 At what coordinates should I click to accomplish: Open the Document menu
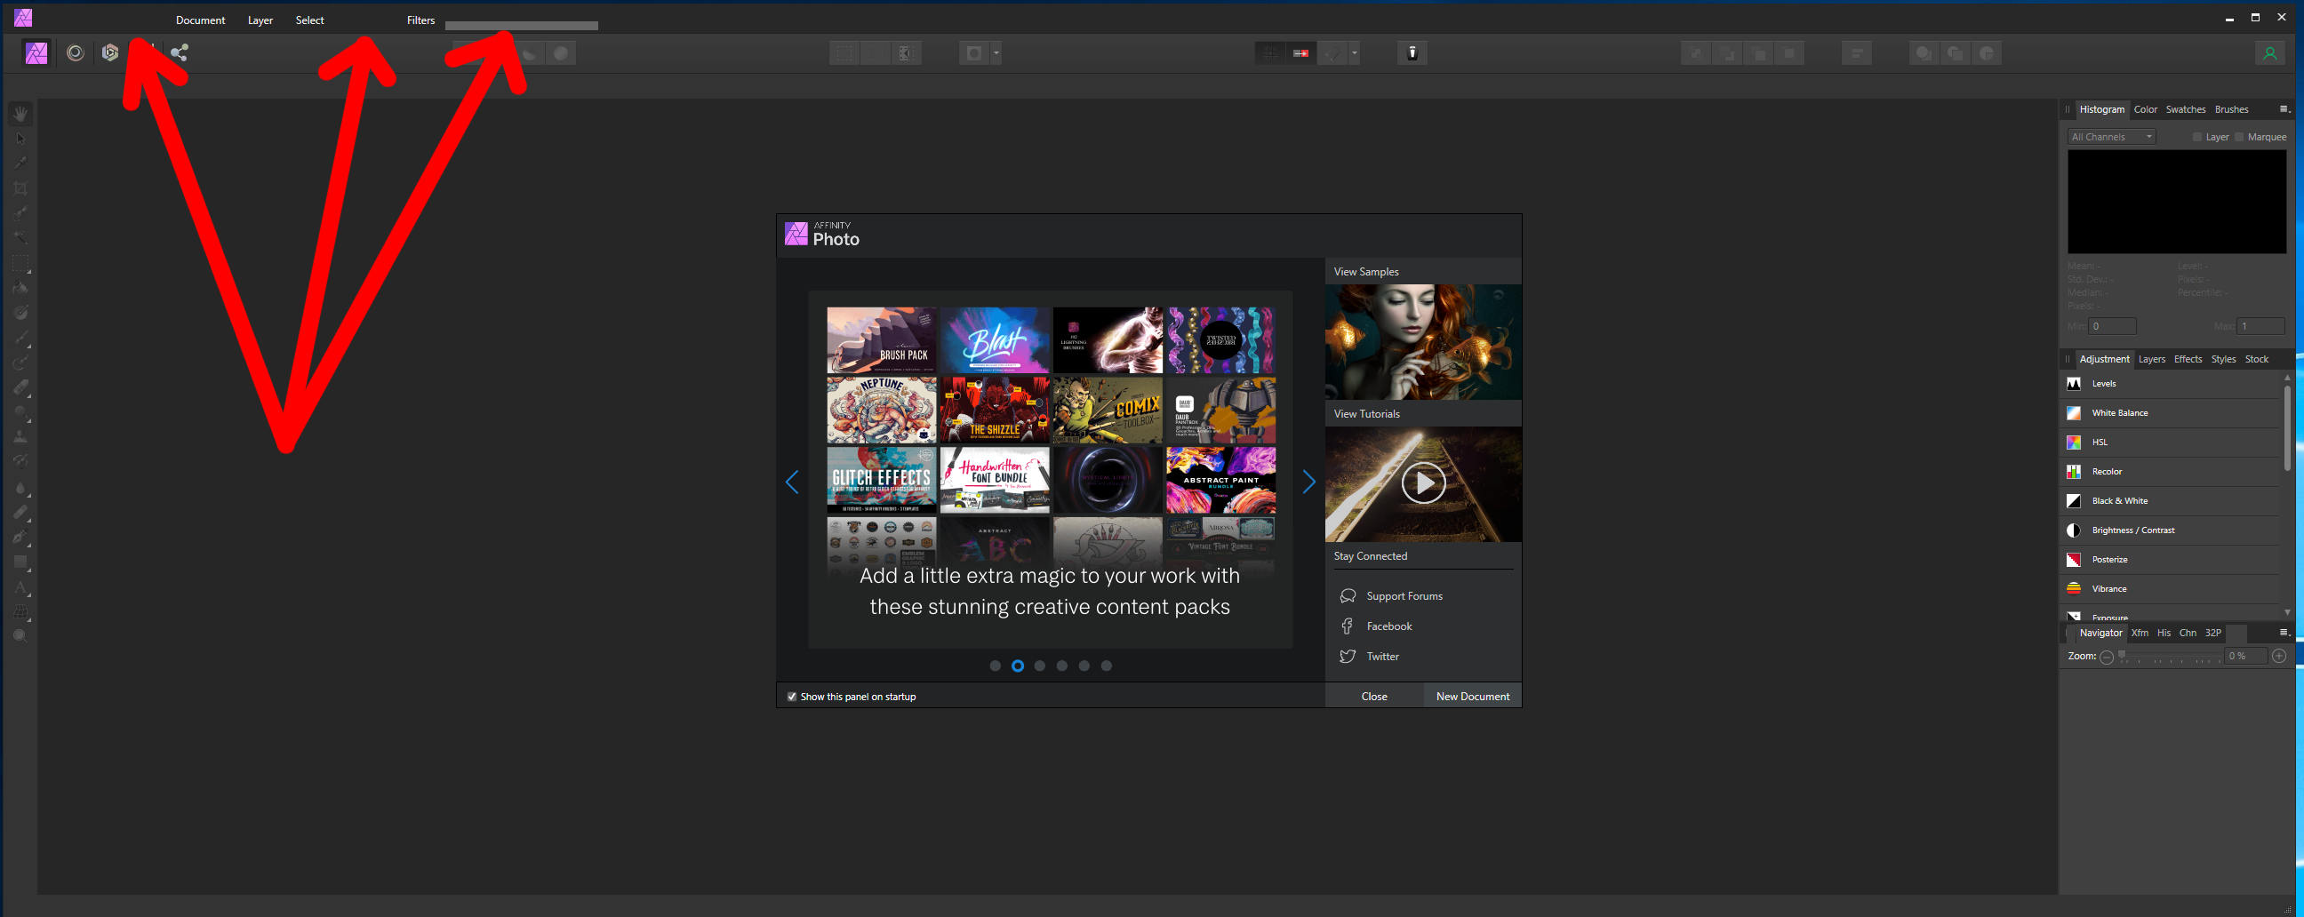pyautogui.click(x=200, y=20)
